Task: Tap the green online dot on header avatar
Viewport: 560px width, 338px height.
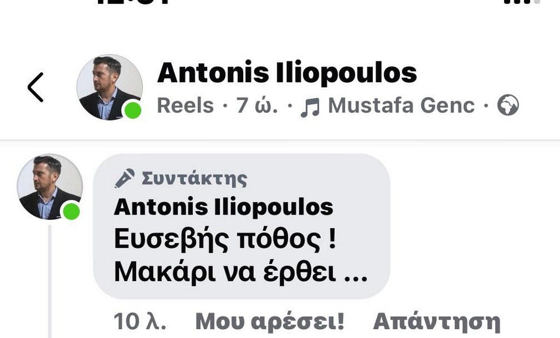Action: point(133,111)
